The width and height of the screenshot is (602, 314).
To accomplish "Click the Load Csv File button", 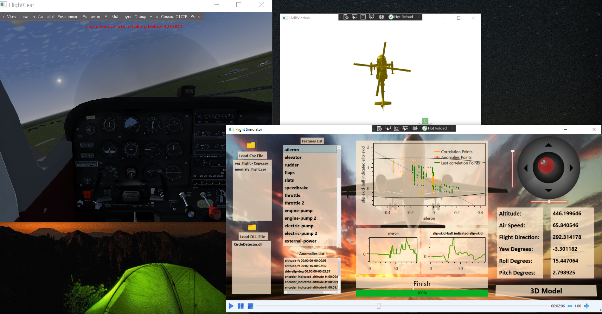I will click(253, 156).
